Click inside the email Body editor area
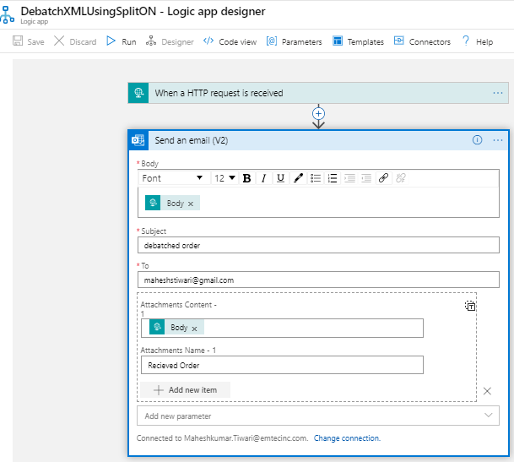Viewport: 514px width, 462px height. point(318,202)
